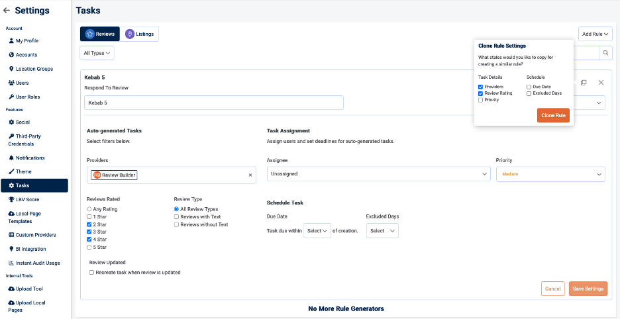Click the search magnifier icon
Image resolution: width=620 pixels, height=319 pixels.
[x=605, y=53]
